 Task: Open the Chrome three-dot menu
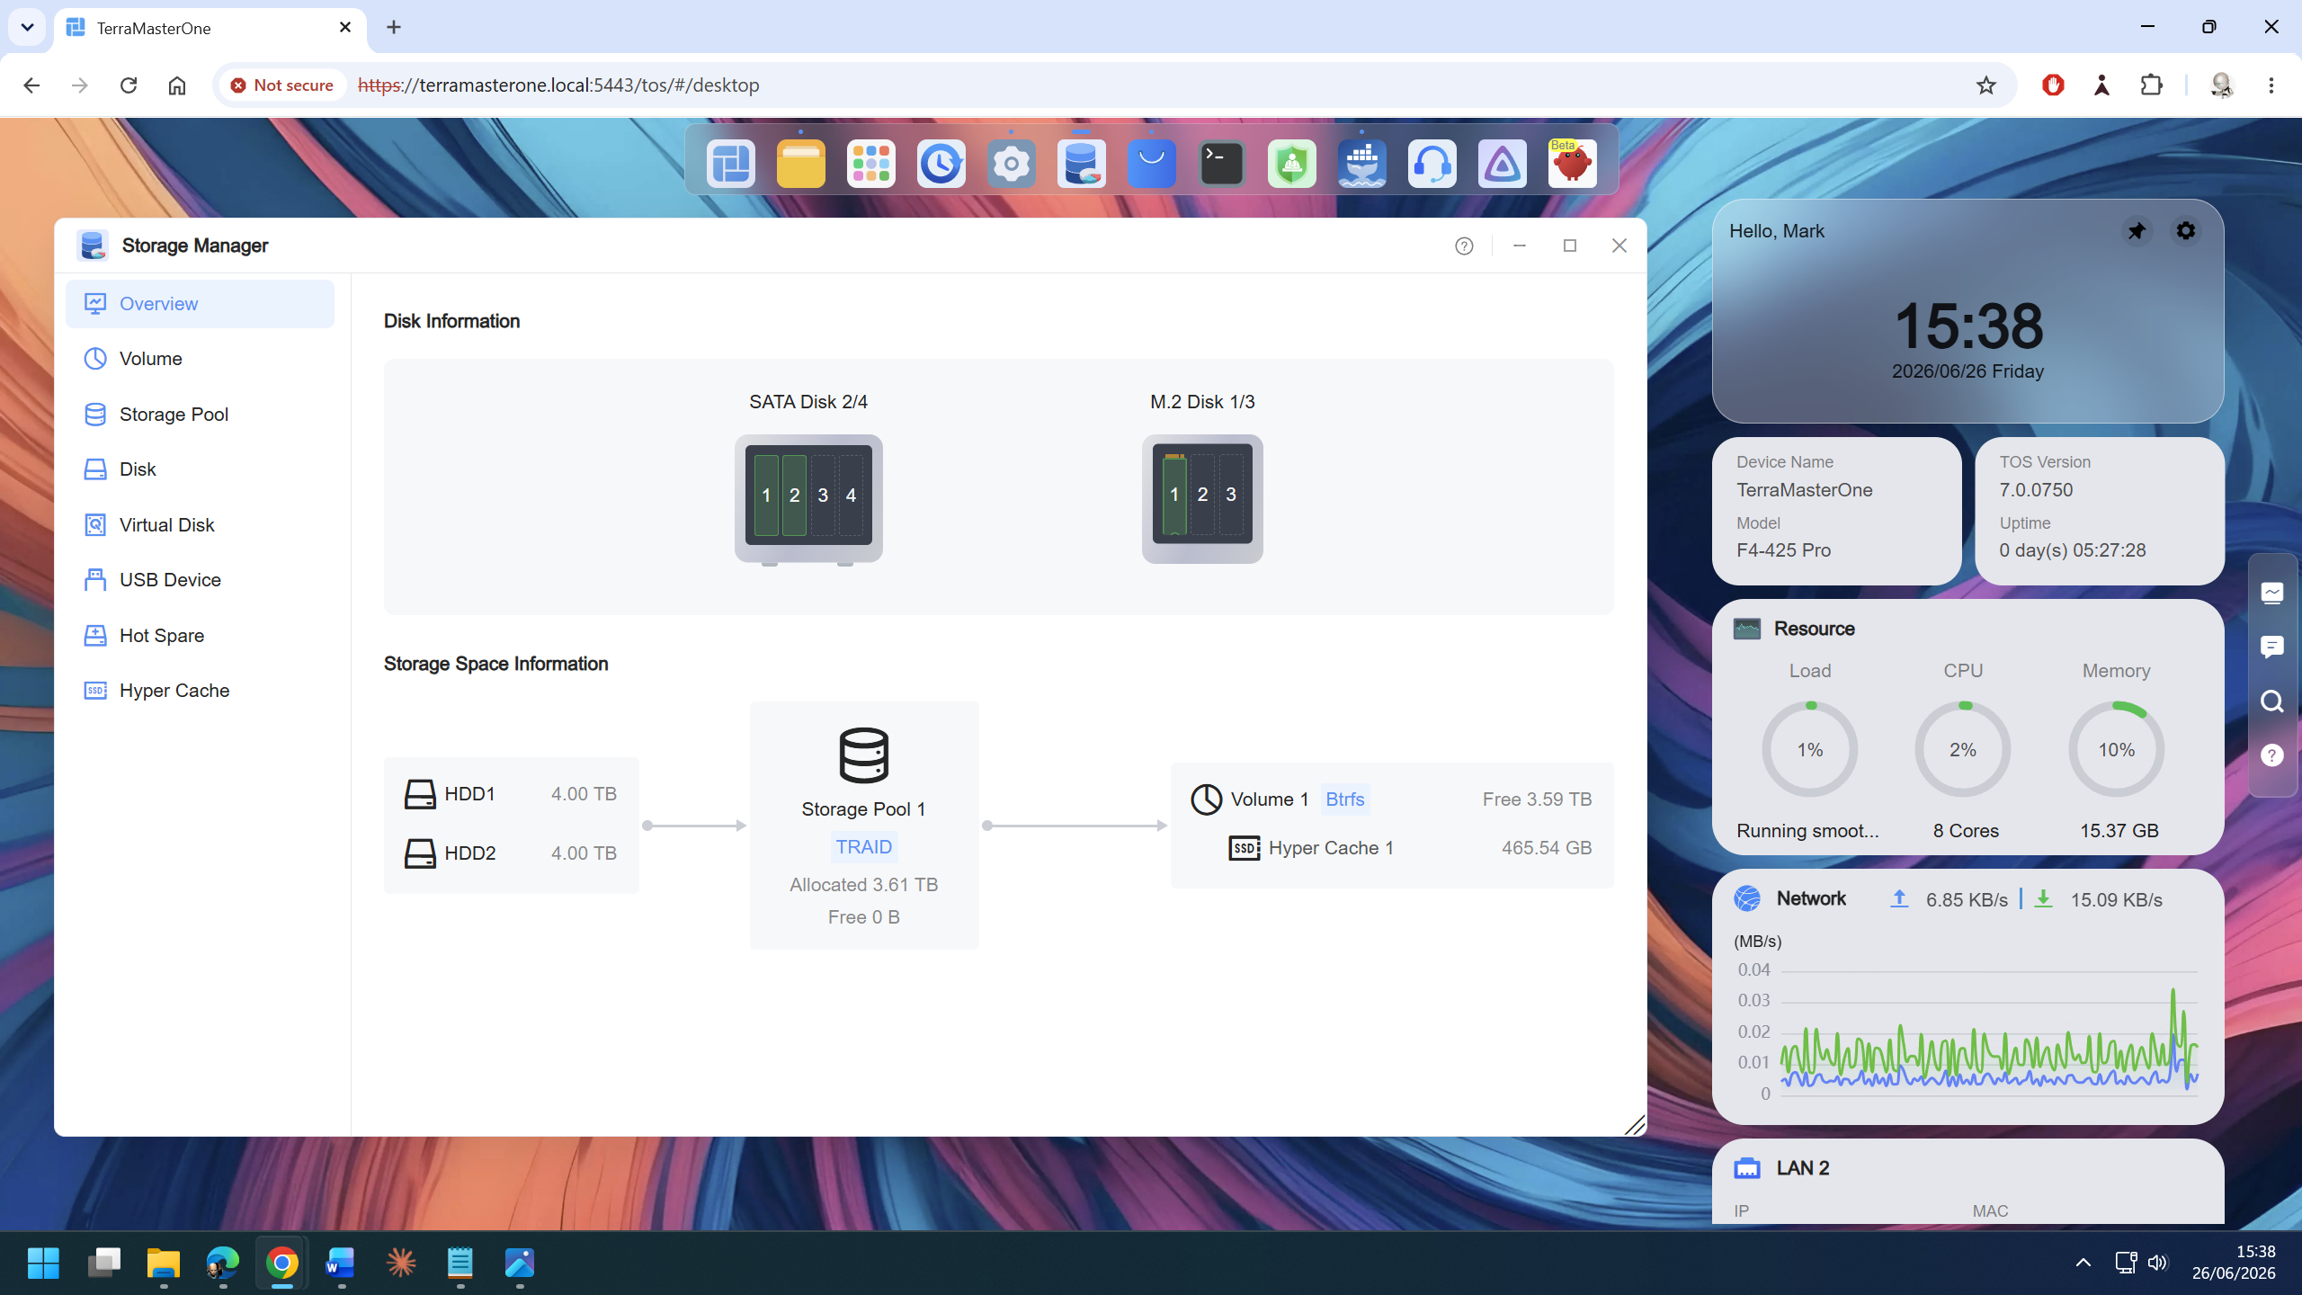pyautogui.click(x=2271, y=85)
